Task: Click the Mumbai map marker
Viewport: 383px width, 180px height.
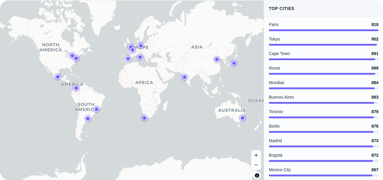Action: click(x=185, y=77)
